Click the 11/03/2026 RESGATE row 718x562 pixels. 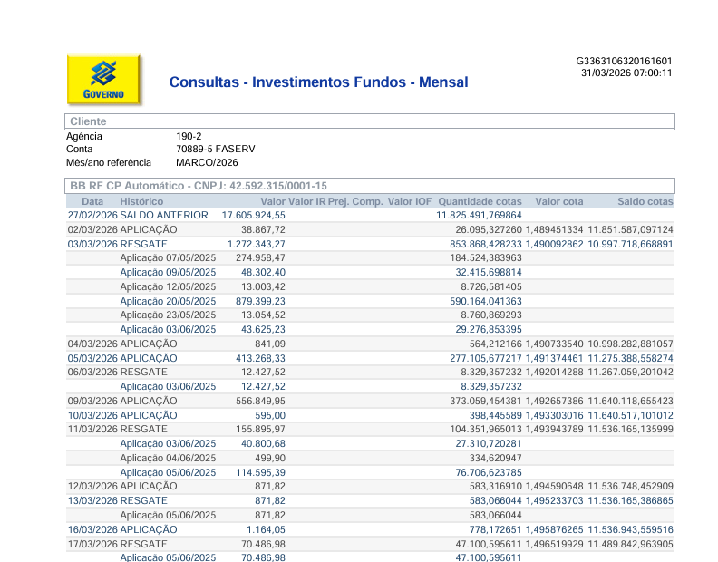click(x=370, y=429)
